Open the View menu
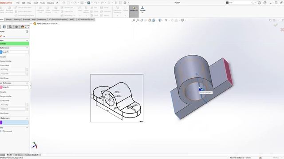 [x=29, y=3]
